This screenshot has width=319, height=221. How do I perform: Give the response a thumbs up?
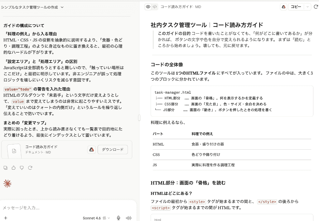(x=14, y=168)
